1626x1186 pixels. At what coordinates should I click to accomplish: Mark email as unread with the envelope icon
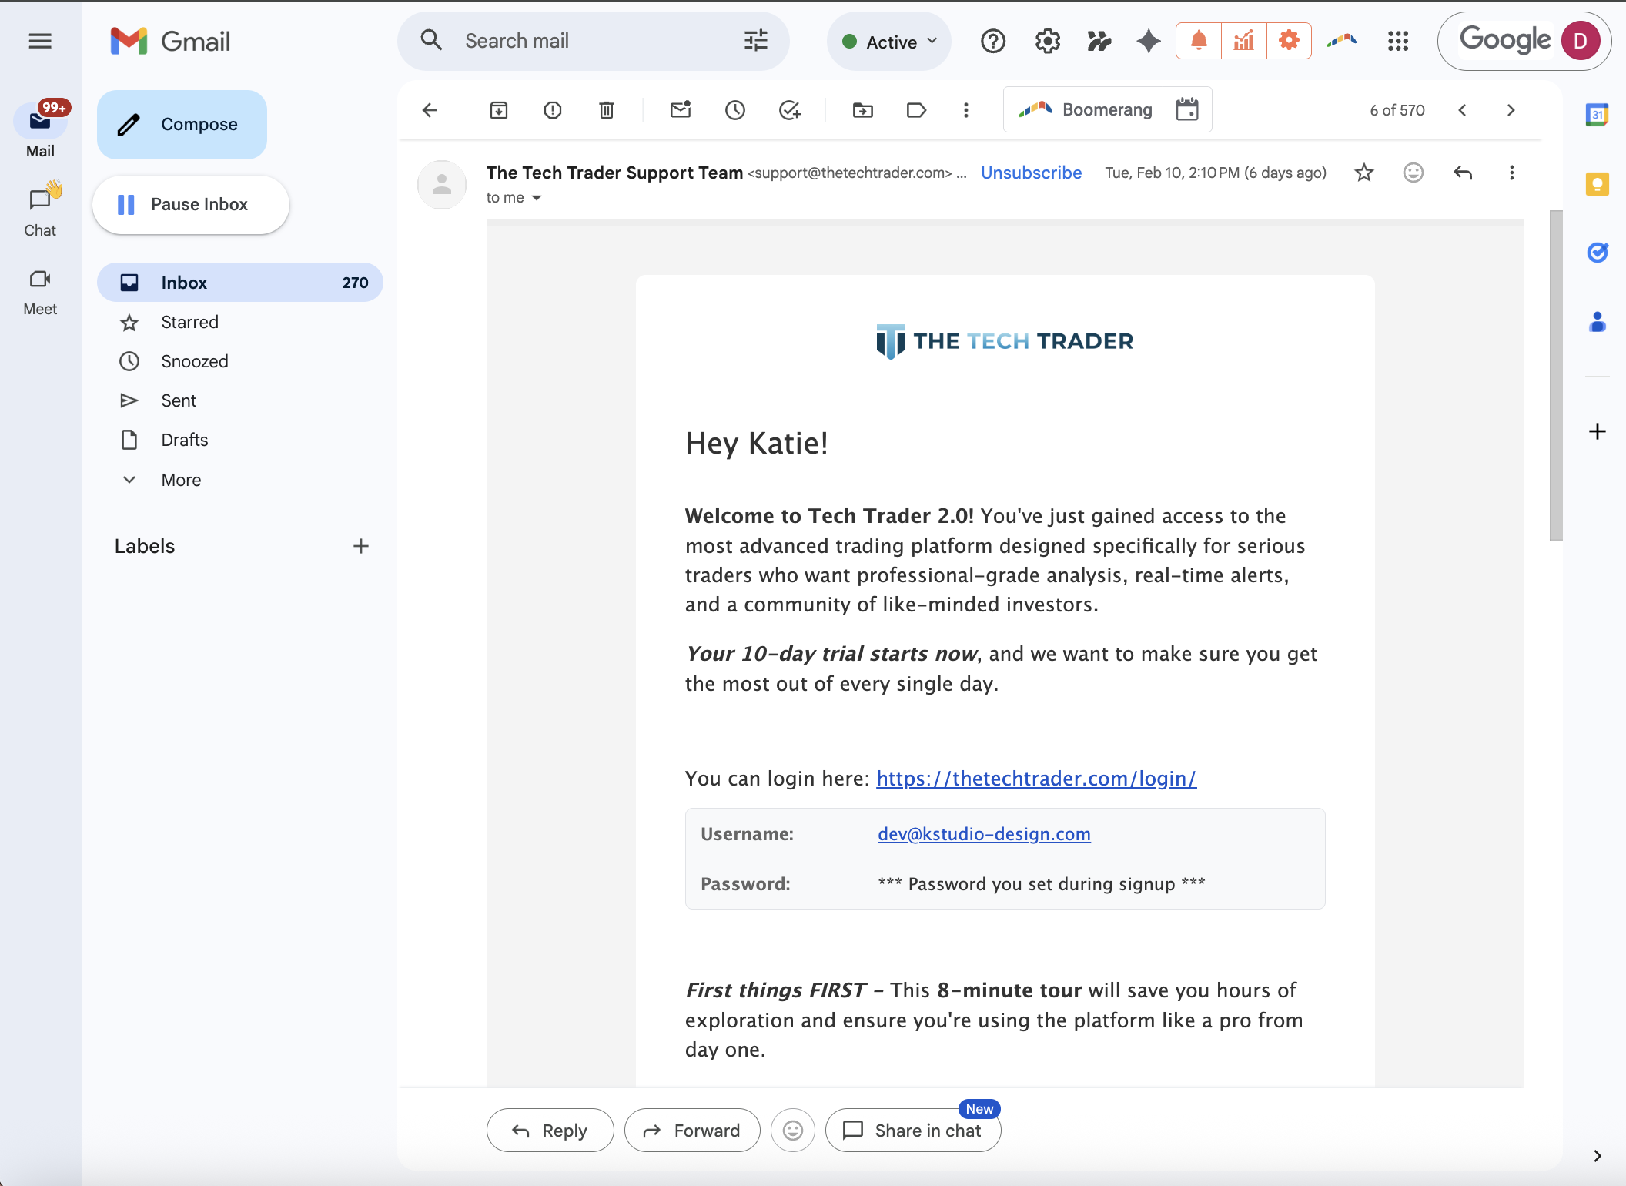pyautogui.click(x=681, y=110)
